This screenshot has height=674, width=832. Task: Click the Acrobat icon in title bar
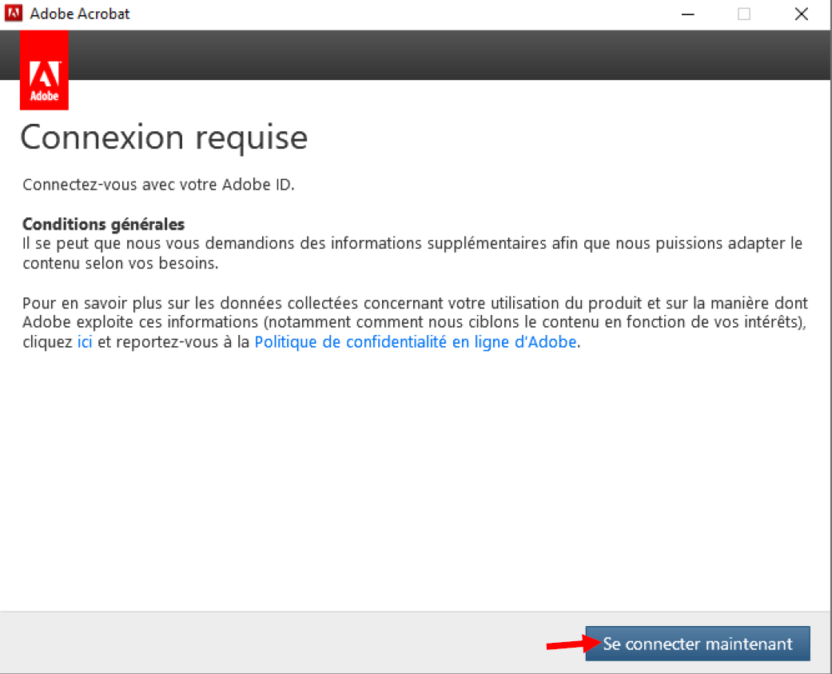[x=14, y=14]
